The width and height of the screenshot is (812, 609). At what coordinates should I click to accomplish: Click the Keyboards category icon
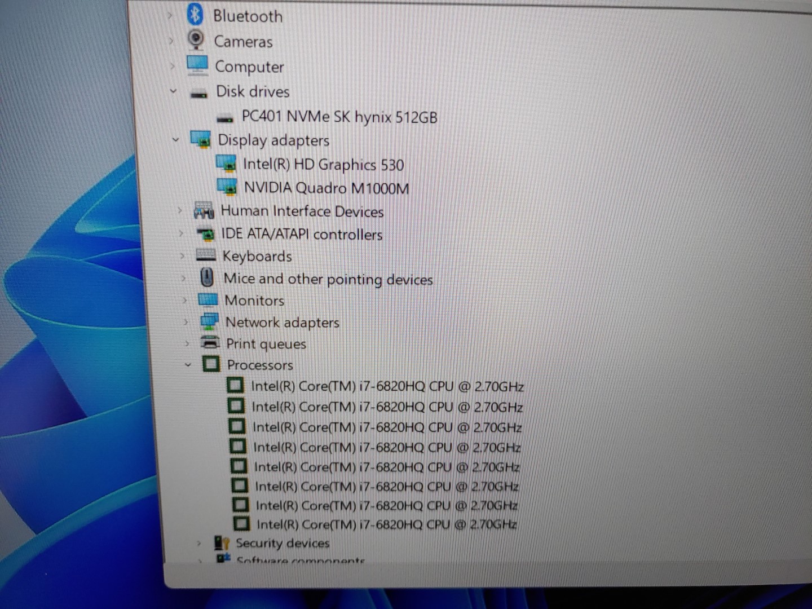[x=206, y=255]
